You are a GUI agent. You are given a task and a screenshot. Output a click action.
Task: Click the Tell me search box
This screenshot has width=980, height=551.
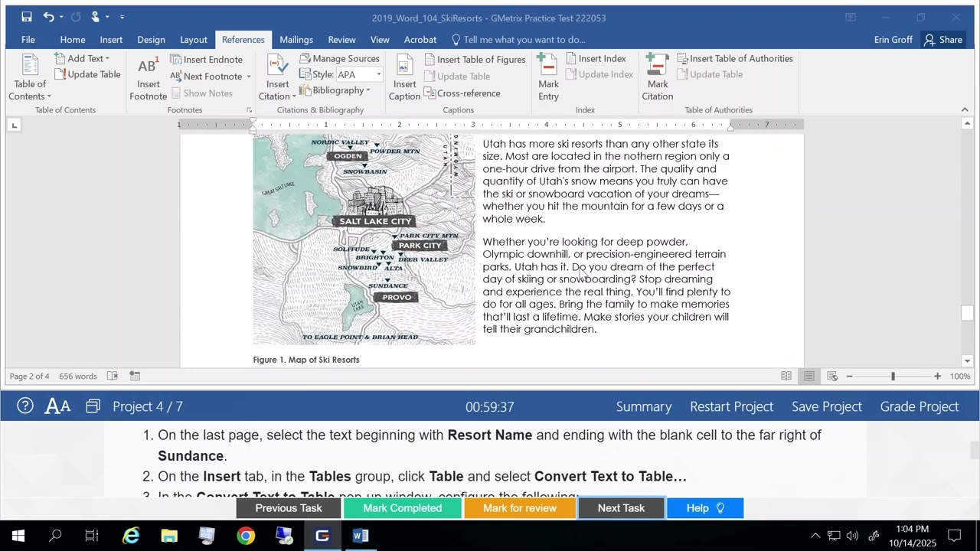click(518, 40)
